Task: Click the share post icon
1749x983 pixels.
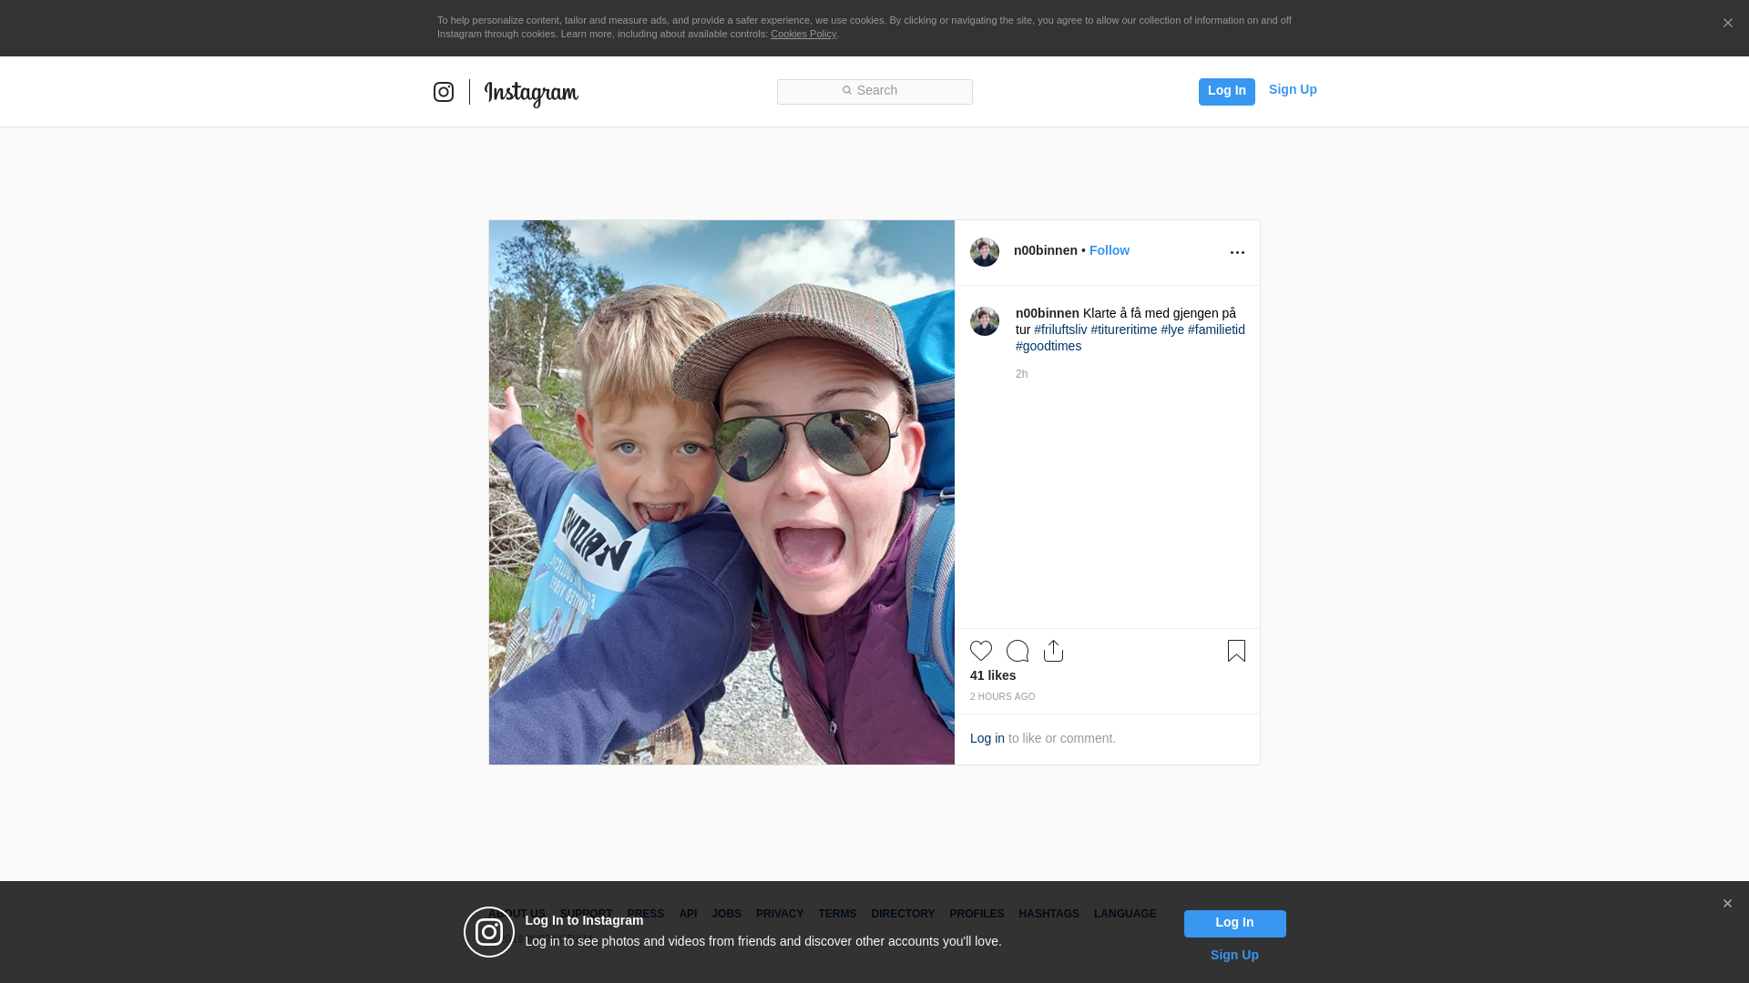Action: 1053,651
